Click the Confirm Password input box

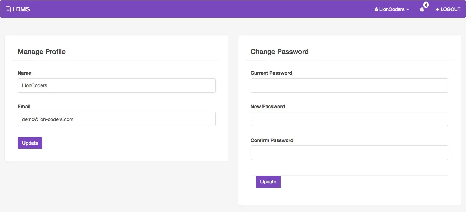349,153
